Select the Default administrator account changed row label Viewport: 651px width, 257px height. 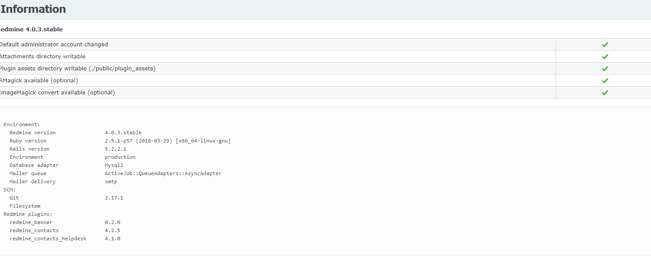coord(53,45)
